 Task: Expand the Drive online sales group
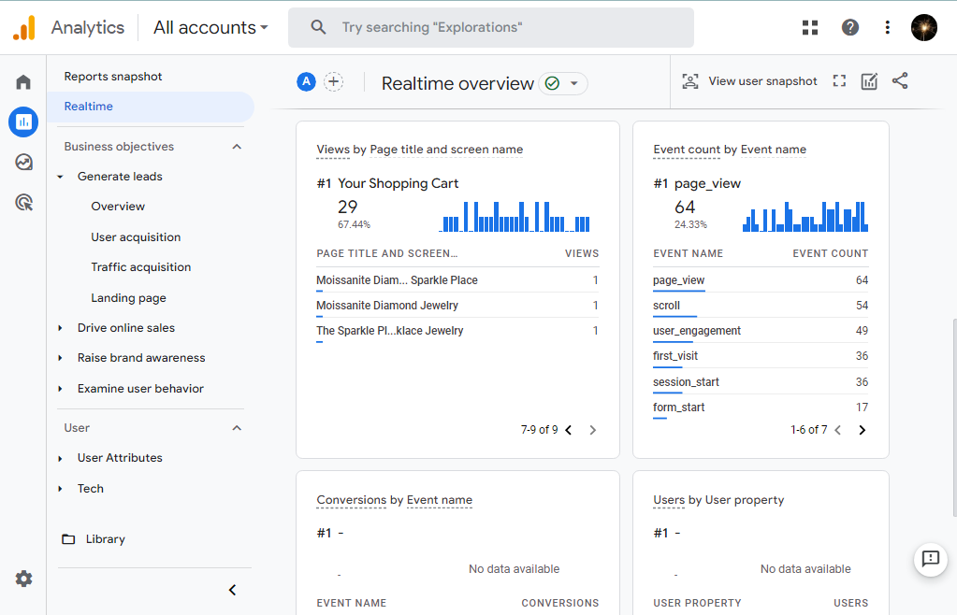[125, 328]
